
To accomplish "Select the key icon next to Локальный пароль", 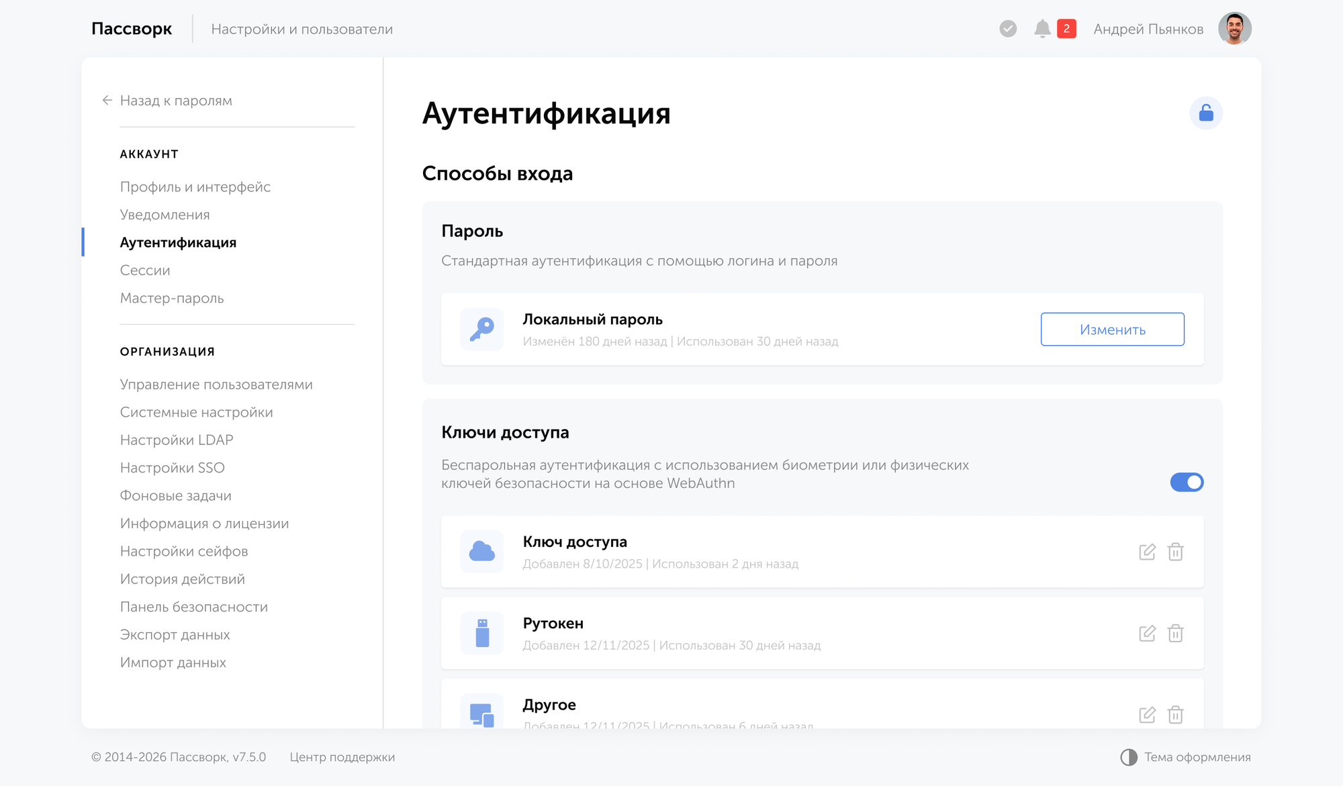I will 481,329.
